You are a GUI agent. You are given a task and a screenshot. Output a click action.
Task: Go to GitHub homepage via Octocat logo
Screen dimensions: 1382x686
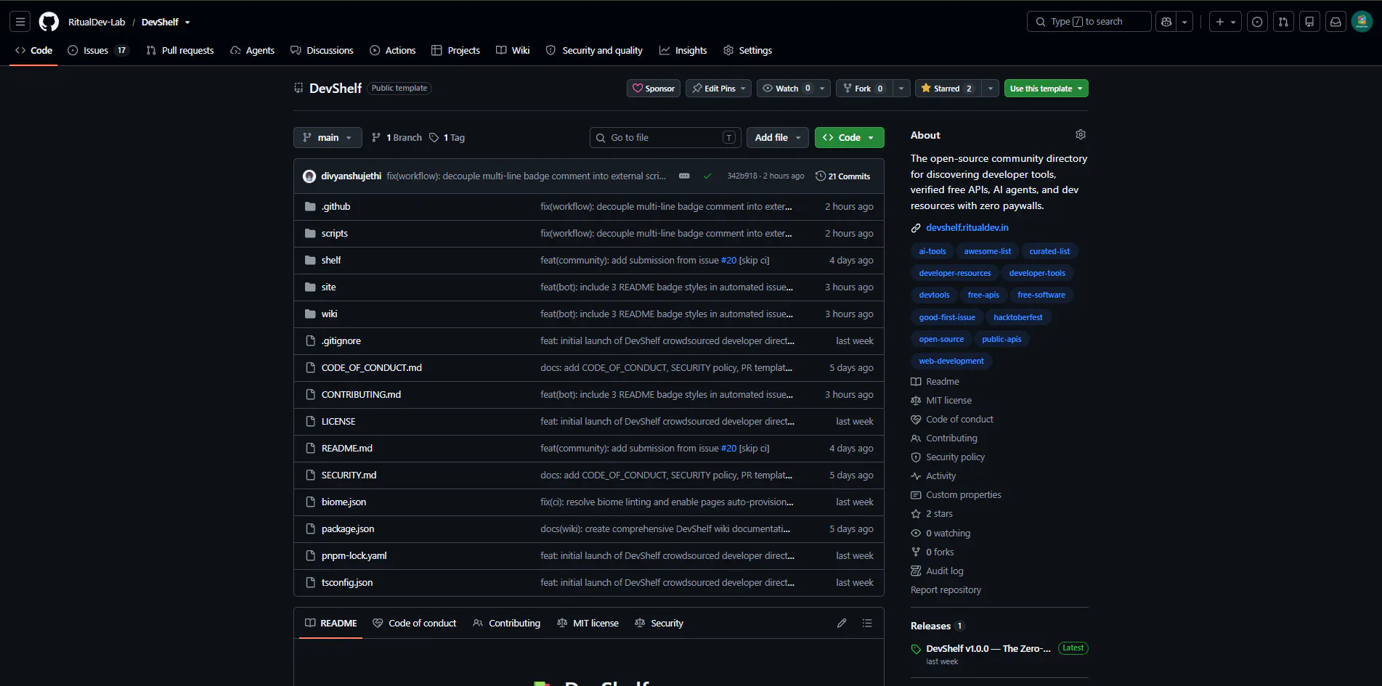pyautogui.click(x=49, y=22)
